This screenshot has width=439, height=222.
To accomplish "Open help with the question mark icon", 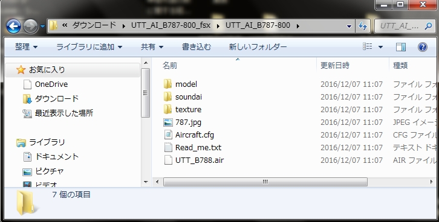I will 423,47.
